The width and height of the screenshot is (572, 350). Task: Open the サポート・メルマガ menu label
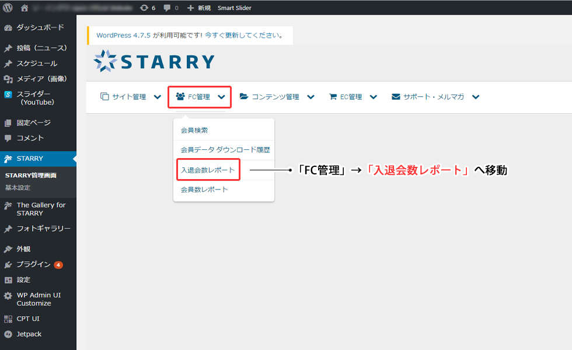(x=434, y=97)
